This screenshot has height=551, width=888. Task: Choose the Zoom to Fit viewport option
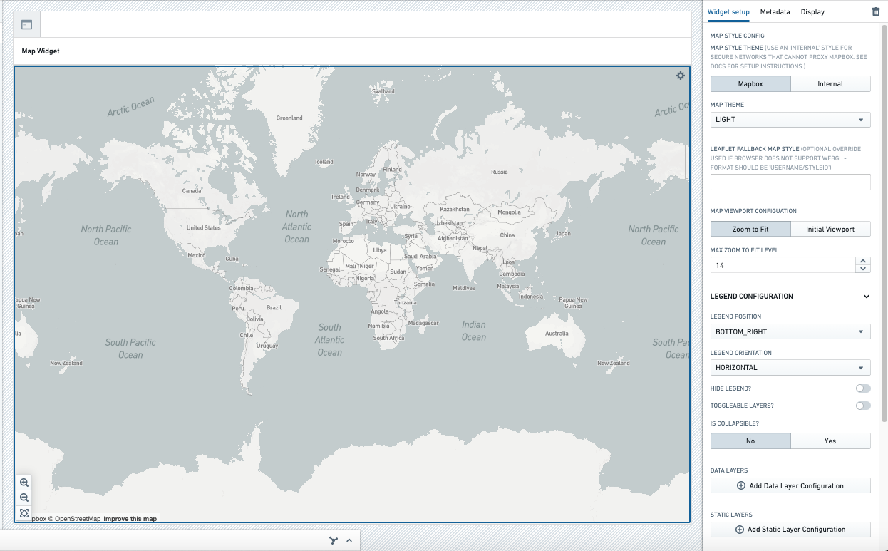[x=750, y=229]
